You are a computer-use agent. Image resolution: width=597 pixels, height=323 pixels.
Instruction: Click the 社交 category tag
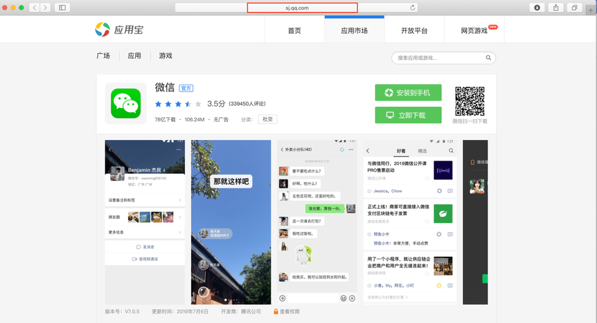267,119
